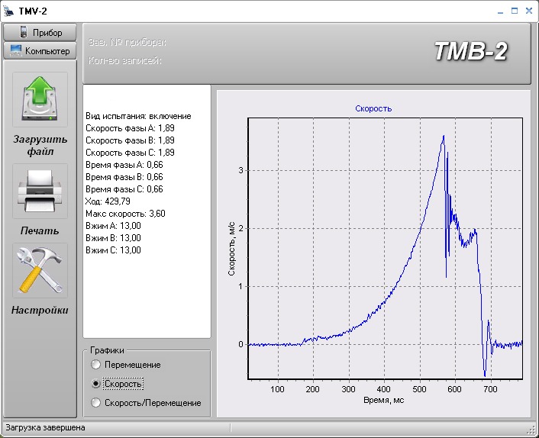Click the Печать printer icon
539x438 pixels.
coord(40,192)
